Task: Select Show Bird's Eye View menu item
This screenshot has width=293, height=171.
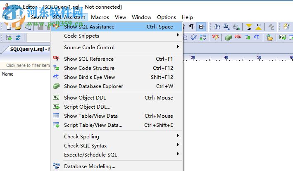Action: 117,77
